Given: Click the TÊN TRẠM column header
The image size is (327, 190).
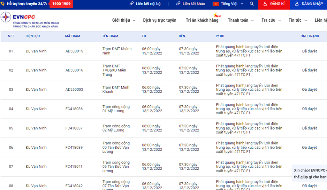Looking at the screenshot, I should click(x=110, y=36).
